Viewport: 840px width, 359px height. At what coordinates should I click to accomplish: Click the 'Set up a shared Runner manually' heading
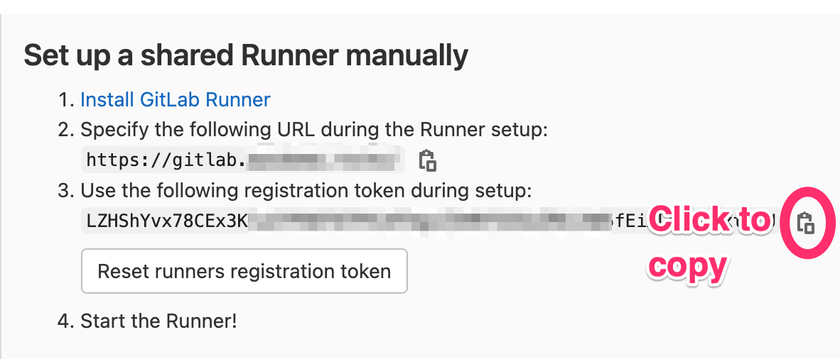pyautogui.click(x=246, y=55)
